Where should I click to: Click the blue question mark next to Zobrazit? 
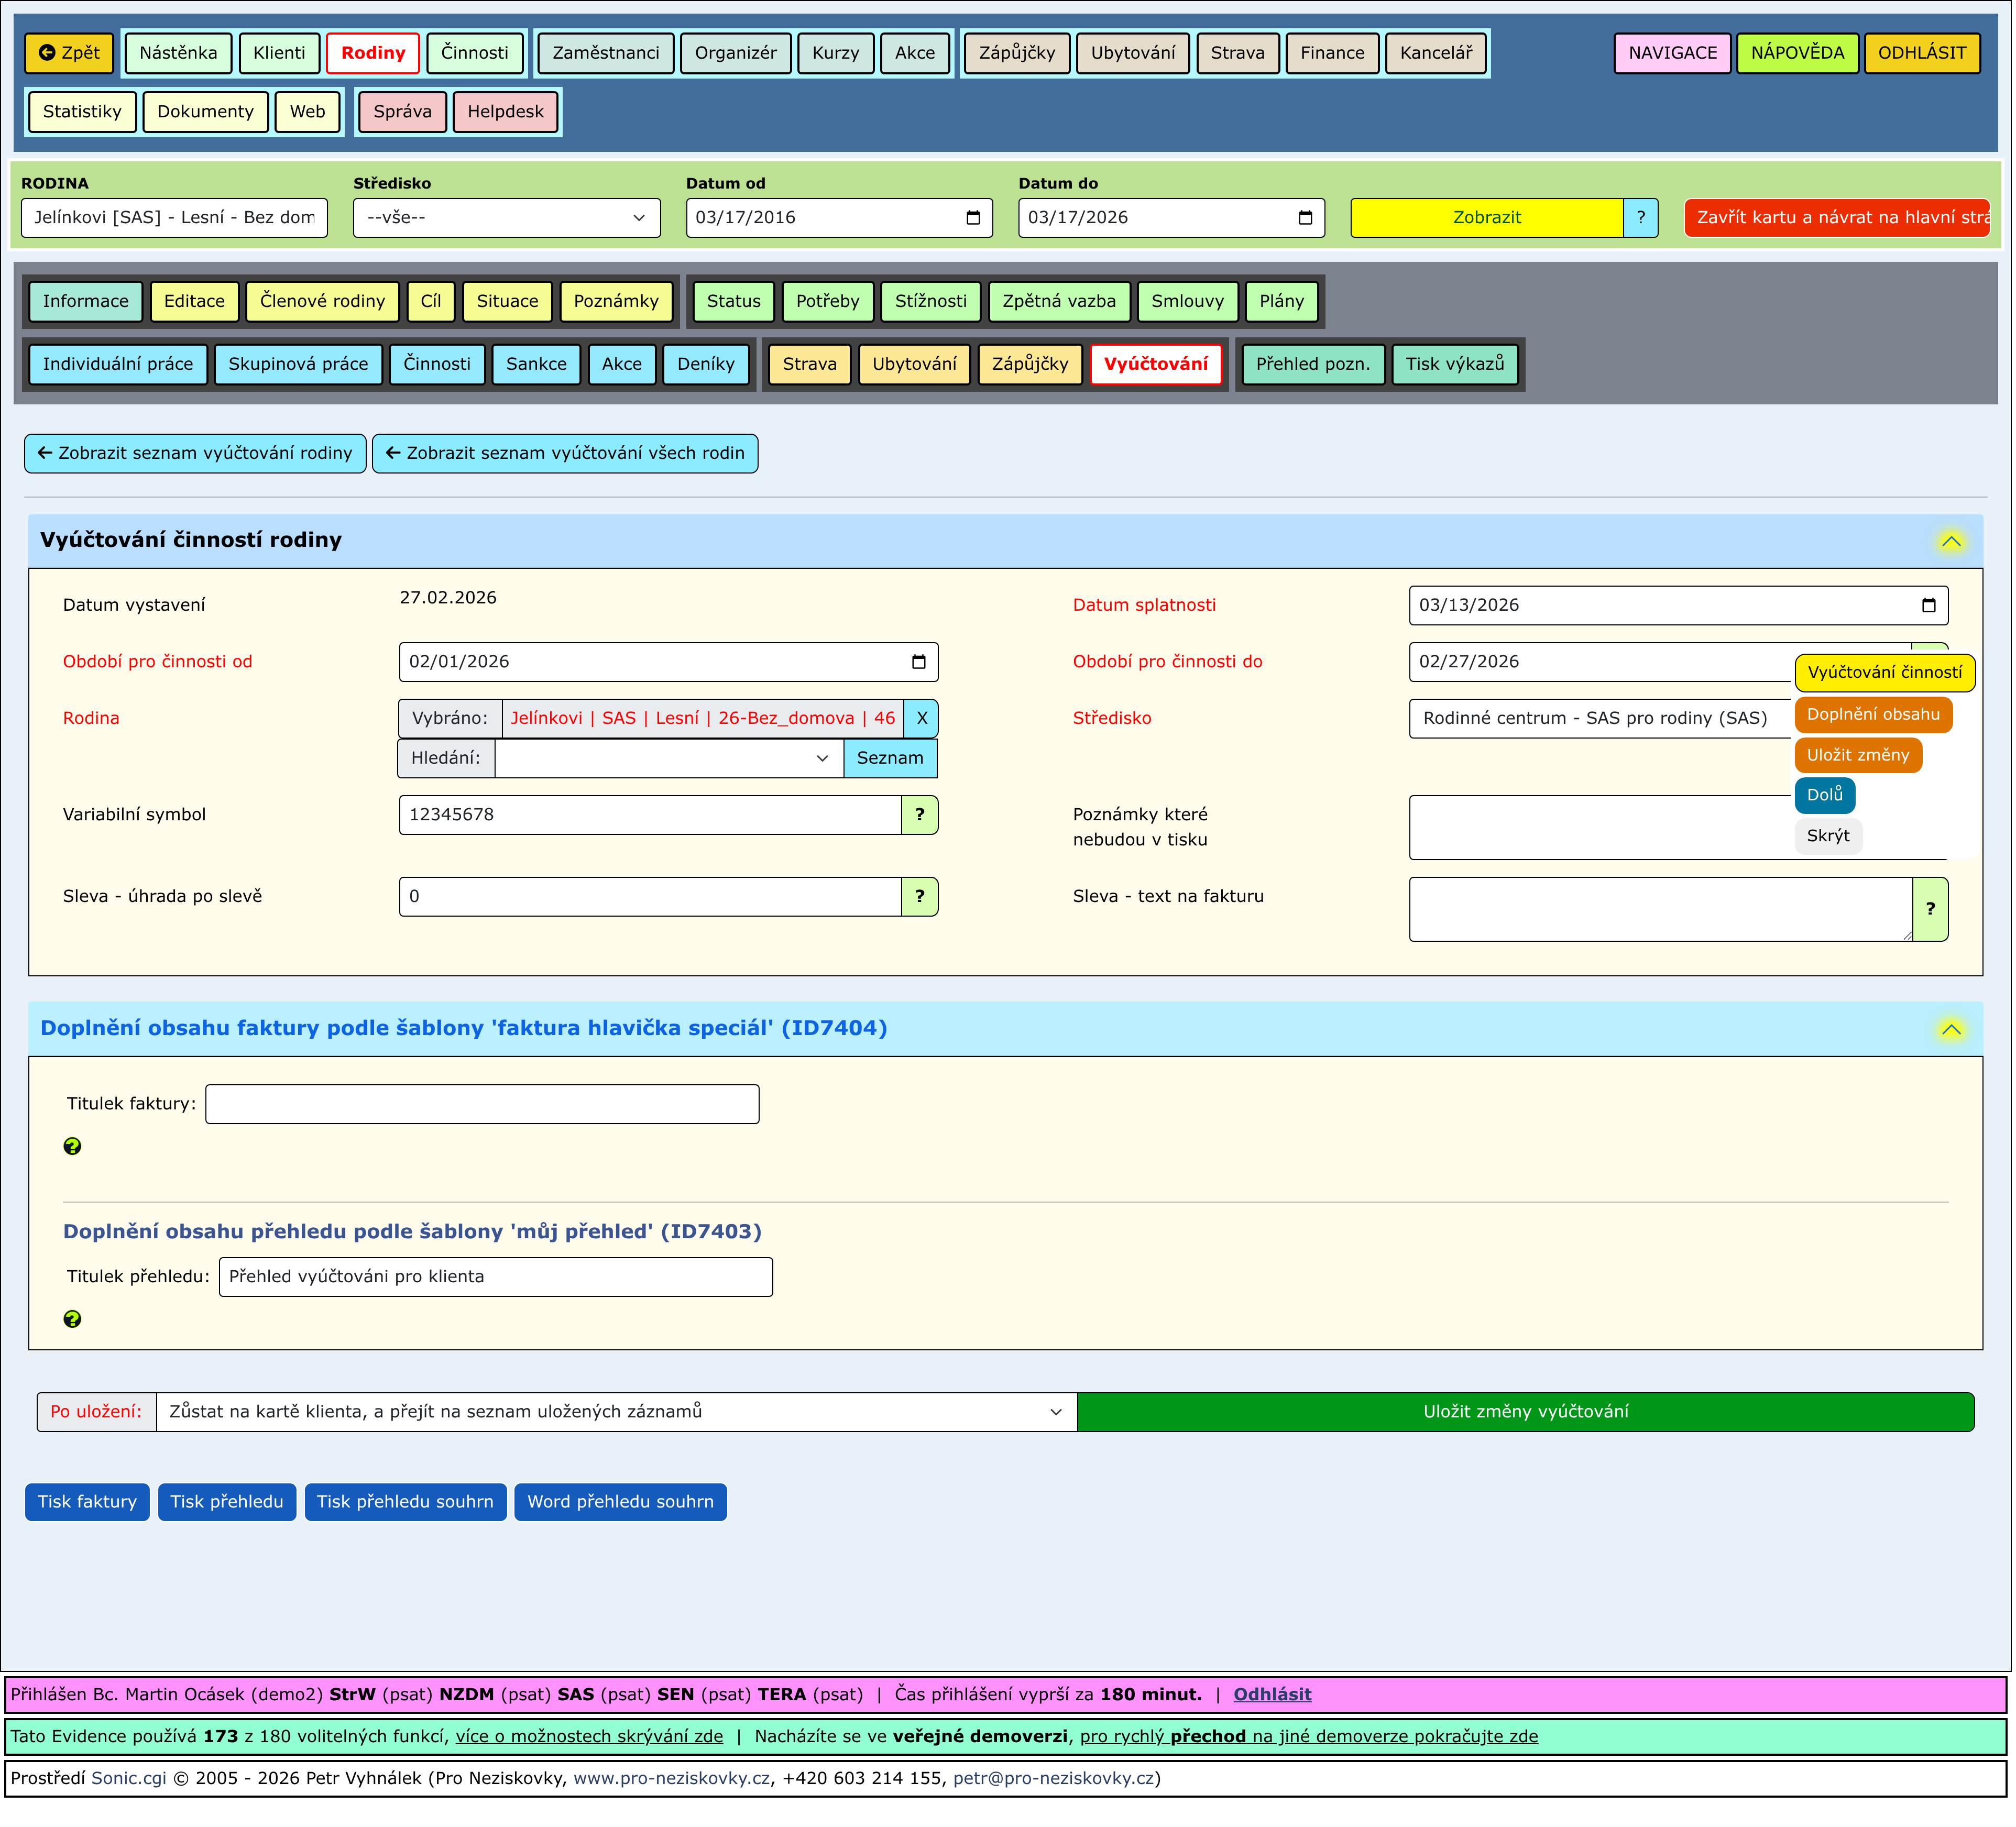click(x=1642, y=218)
